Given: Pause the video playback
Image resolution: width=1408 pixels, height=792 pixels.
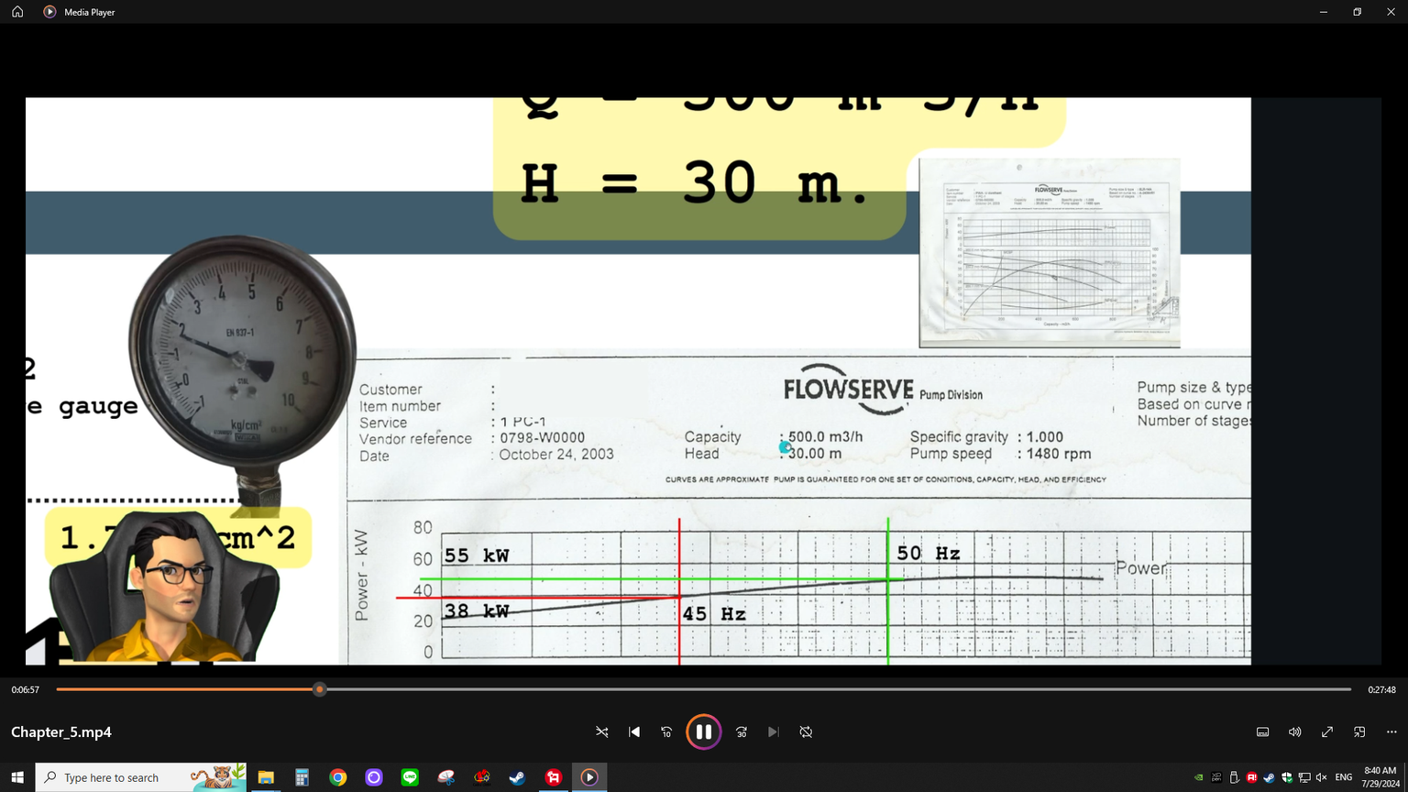Looking at the screenshot, I should pos(703,731).
